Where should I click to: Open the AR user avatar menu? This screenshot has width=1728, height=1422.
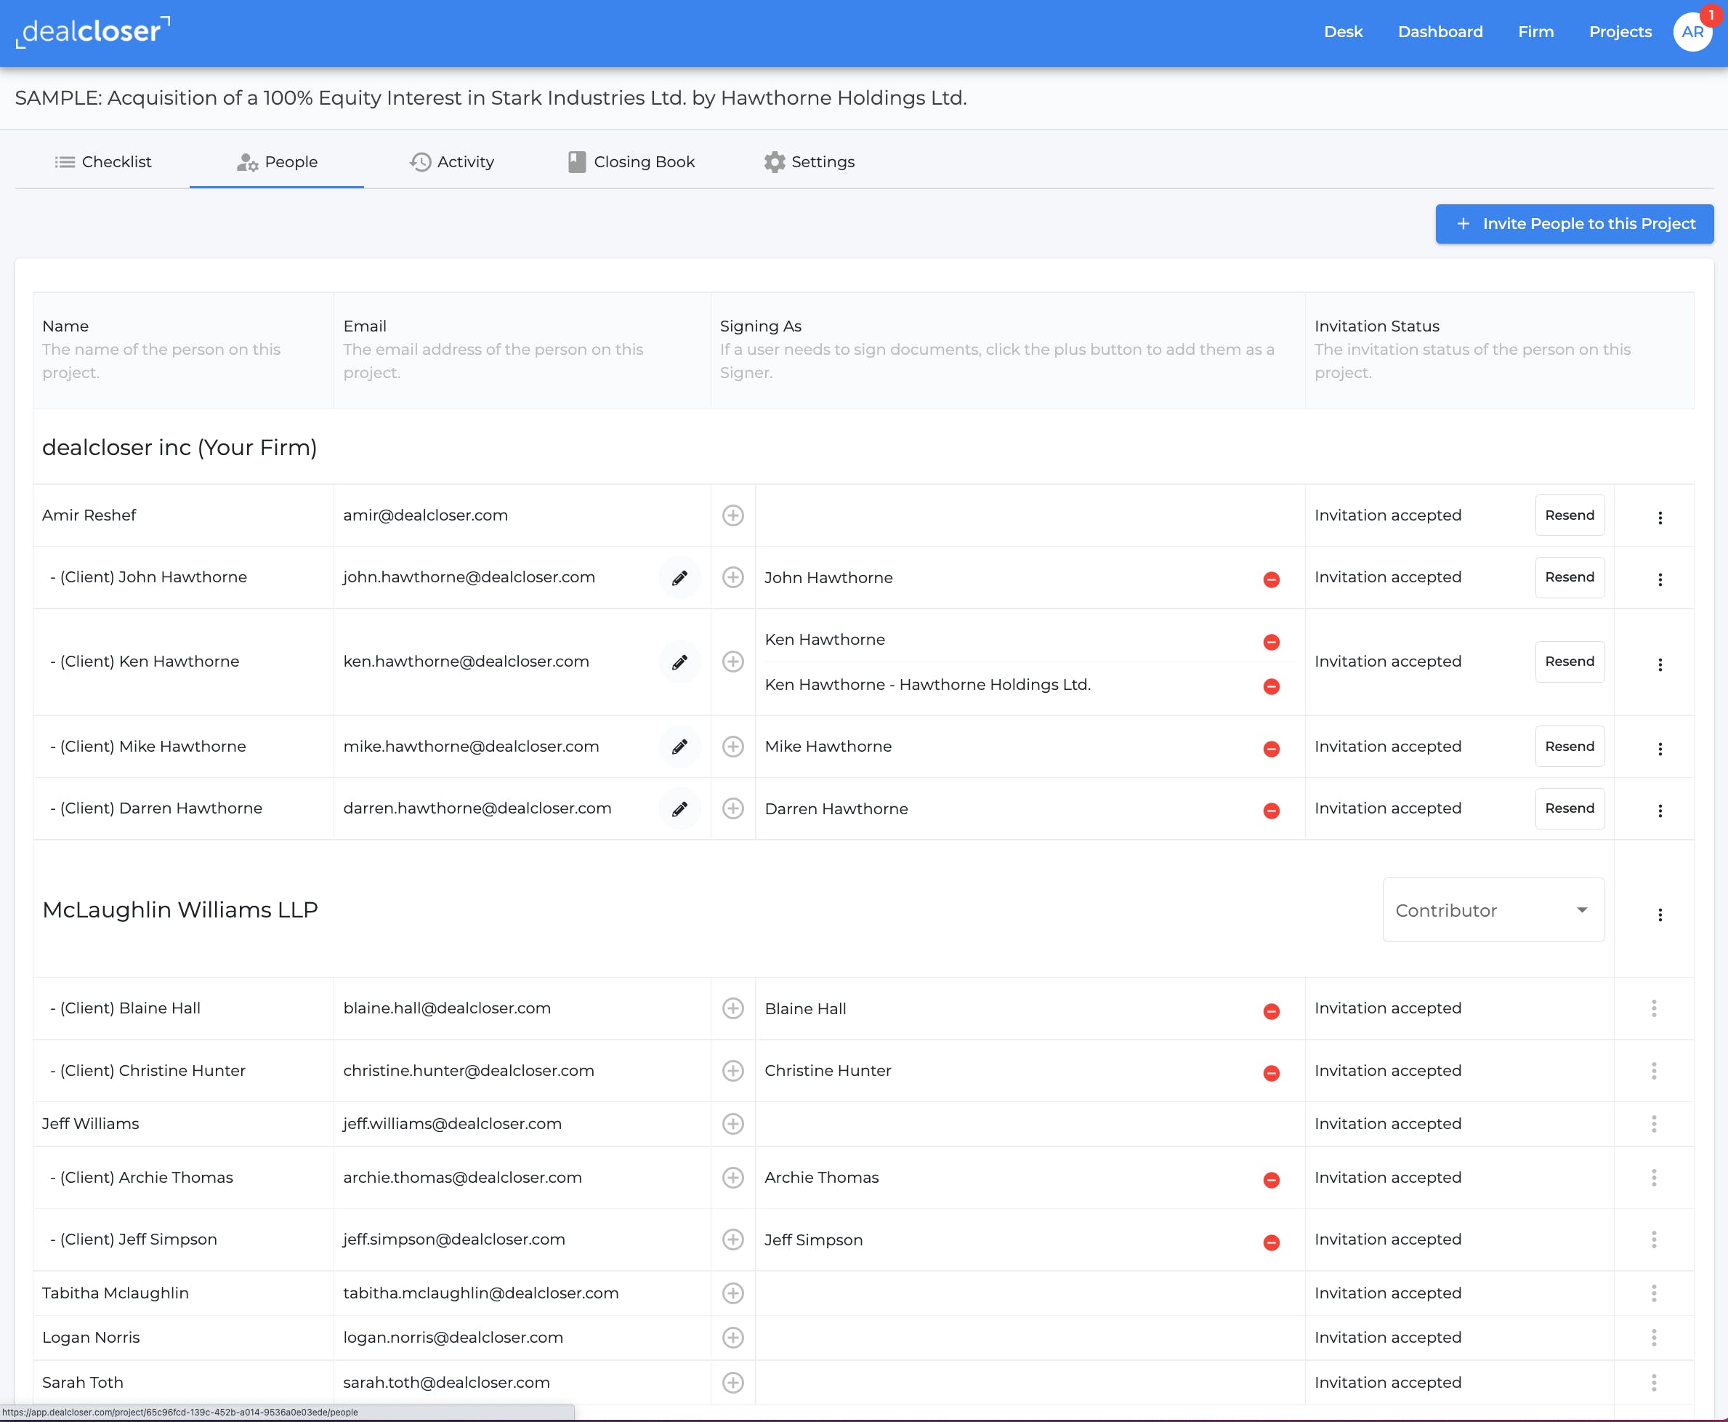point(1692,32)
